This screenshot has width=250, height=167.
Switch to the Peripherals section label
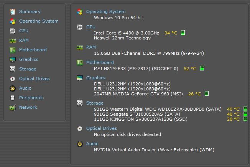(31, 98)
